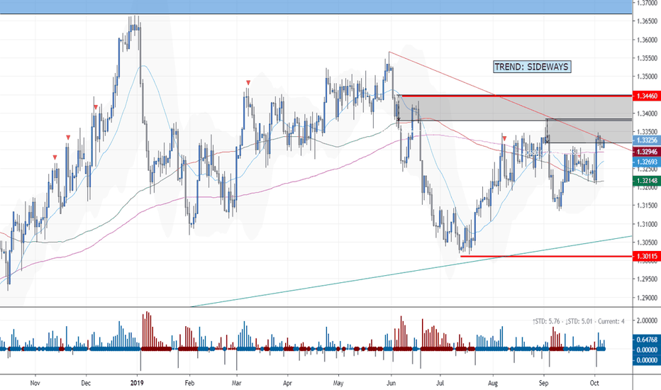Click the Jul label on time axis

(440, 383)
